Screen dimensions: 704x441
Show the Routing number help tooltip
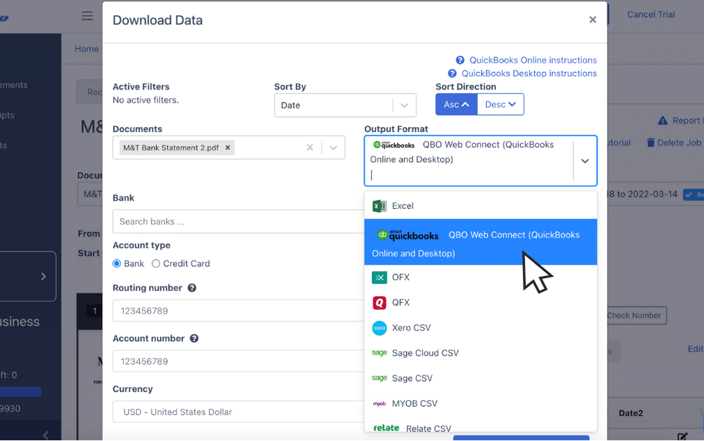coord(192,288)
